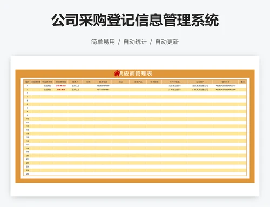Image resolution: width=270 pixels, height=207 pixels.
Task: Click the bank card number in row 2
Action: (226, 90)
